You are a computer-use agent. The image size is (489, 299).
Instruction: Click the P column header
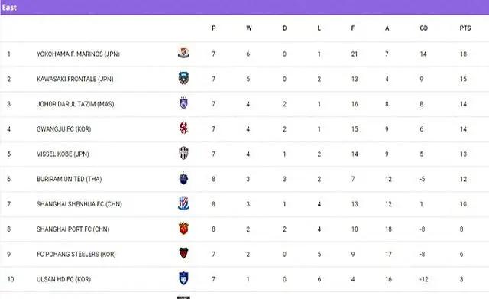[x=214, y=28]
